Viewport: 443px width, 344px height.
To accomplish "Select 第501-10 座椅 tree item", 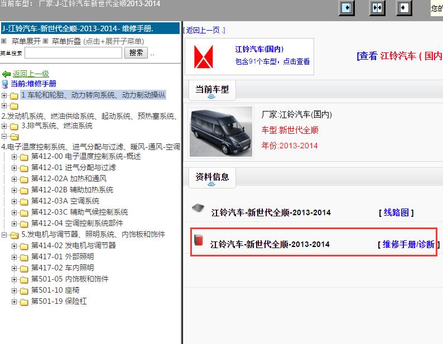I will pos(55,290).
